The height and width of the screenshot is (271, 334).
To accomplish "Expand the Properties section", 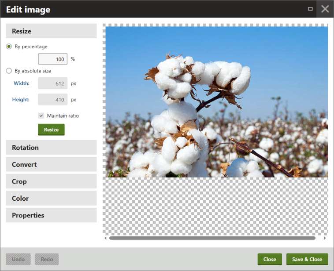I will pos(51,215).
